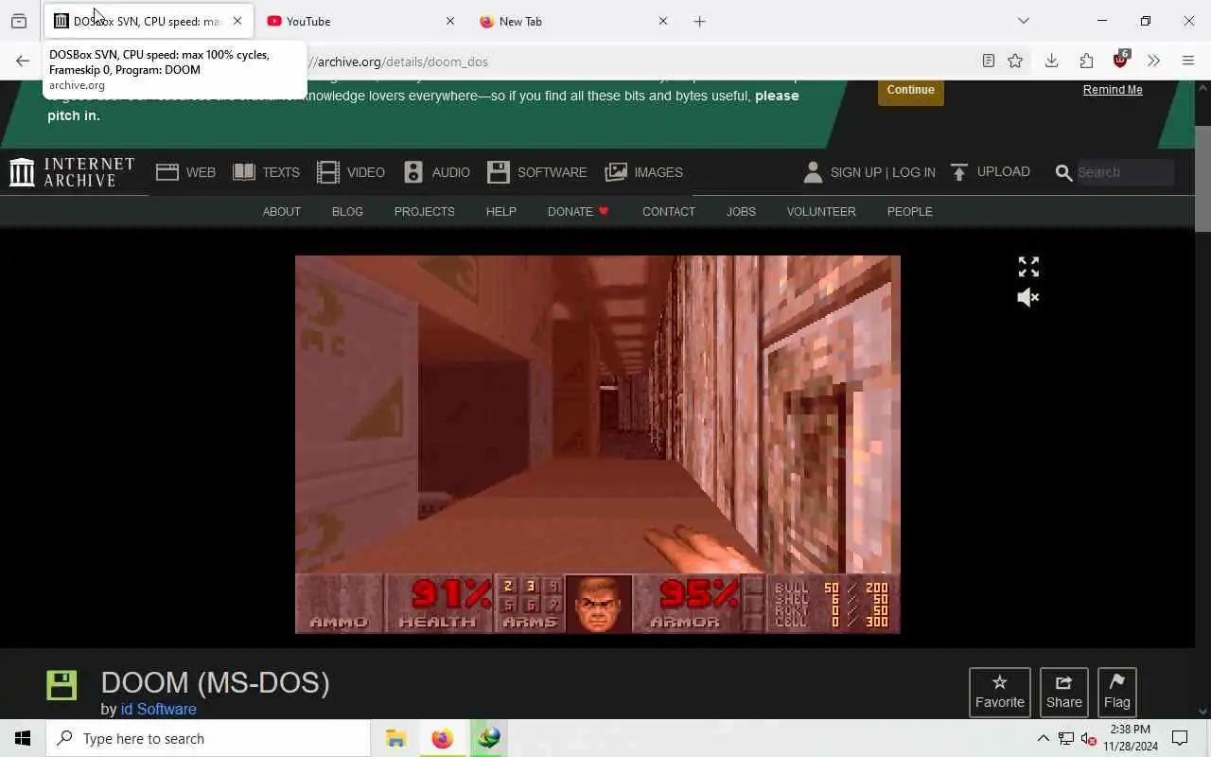Open the notification center icon
1211x757 pixels.
(1180, 738)
